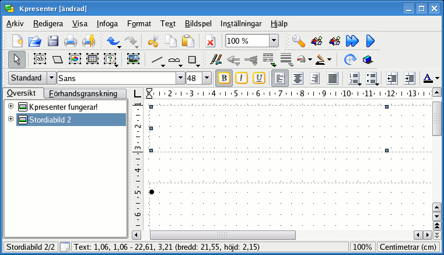The height and width of the screenshot is (255, 444).
Task: Select the Kpresenter fungerar! slide
Action: pos(63,107)
